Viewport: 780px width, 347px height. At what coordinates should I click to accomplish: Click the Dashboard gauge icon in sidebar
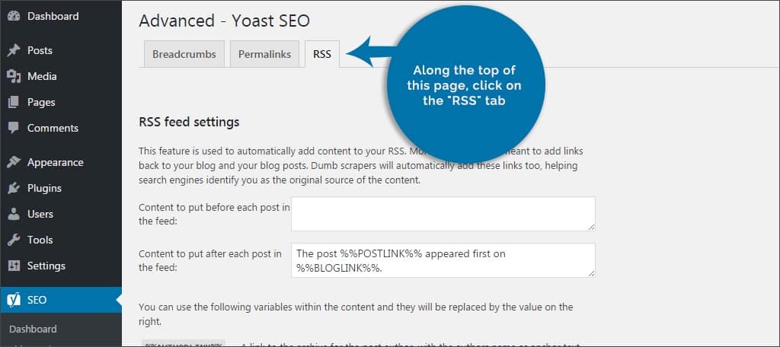14,16
